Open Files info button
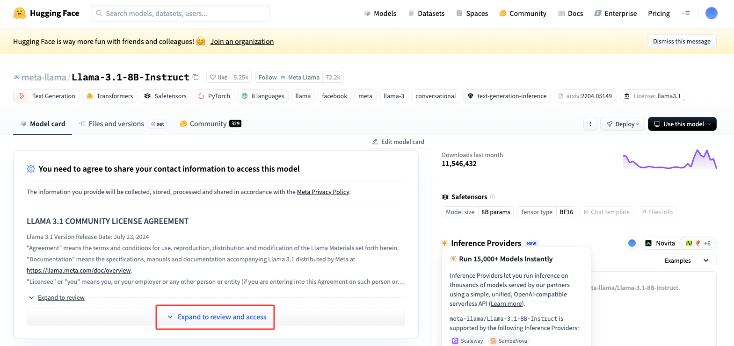The height and width of the screenshot is (346, 734). (x=657, y=212)
